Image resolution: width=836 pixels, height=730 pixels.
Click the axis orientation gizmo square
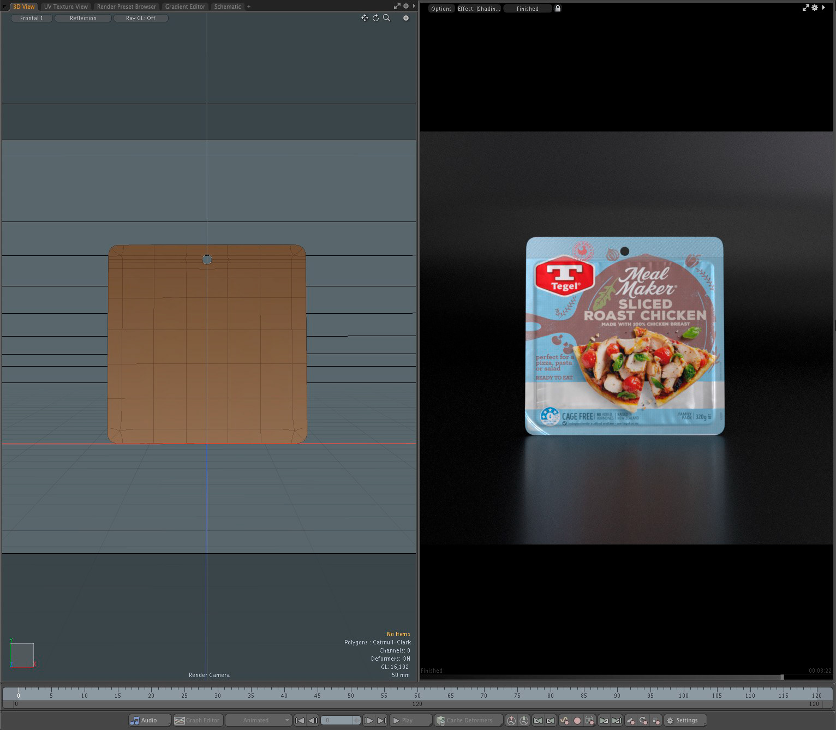tap(22, 655)
